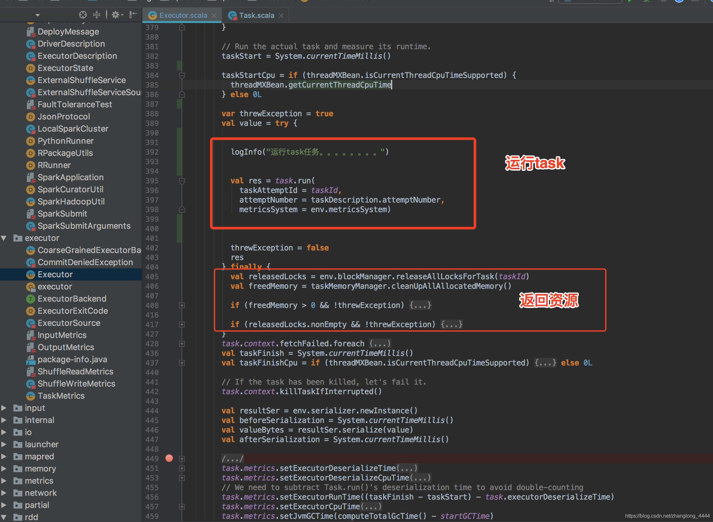
Task: Hide the project tool window panel icon
Action: point(133,15)
